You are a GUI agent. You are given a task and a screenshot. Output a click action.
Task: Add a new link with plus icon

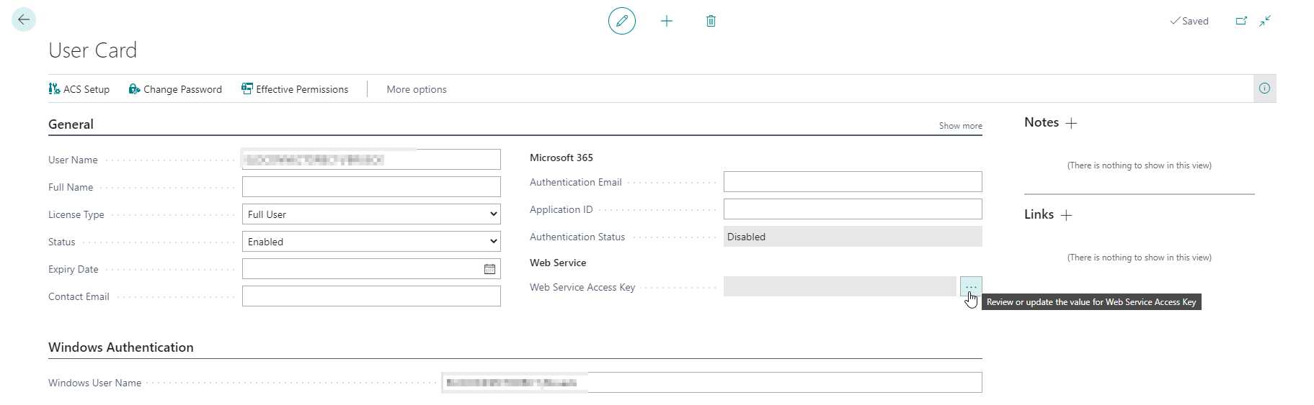click(1066, 215)
